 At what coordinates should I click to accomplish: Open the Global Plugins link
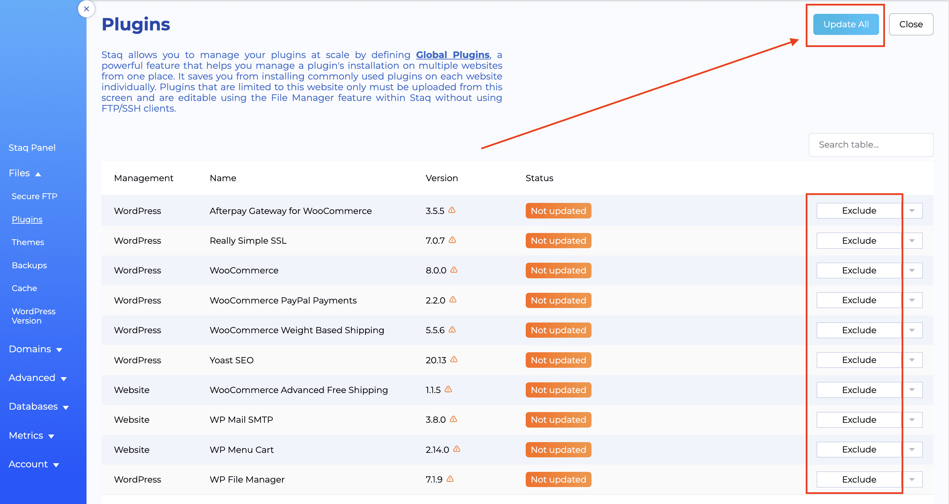(x=452, y=55)
